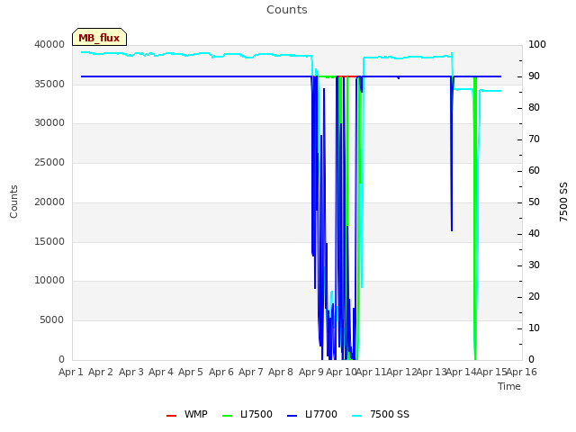The width and height of the screenshot is (576, 432).
Task: Click the Apr 8 date label
Action: coord(281,372)
